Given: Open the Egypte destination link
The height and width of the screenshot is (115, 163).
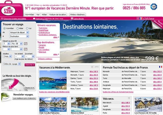Looking at the screenshot, I should pos(41,48).
